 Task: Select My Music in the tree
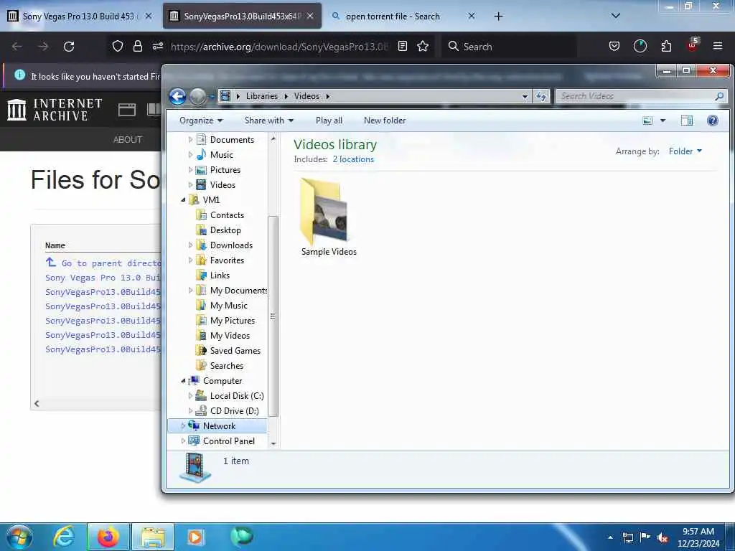coord(228,306)
